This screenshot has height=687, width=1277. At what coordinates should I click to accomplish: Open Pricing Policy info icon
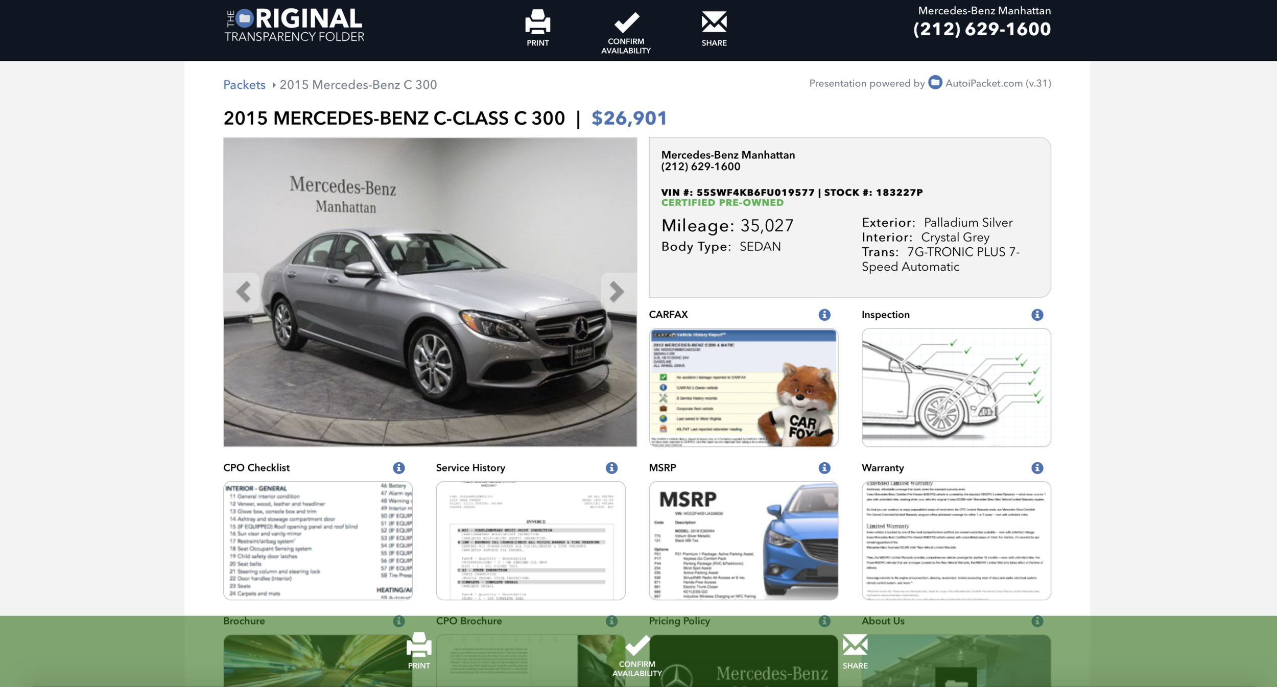point(824,621)
